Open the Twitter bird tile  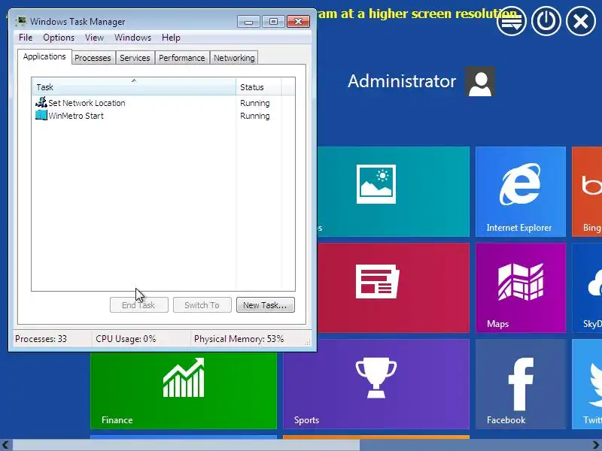point(587,384)
